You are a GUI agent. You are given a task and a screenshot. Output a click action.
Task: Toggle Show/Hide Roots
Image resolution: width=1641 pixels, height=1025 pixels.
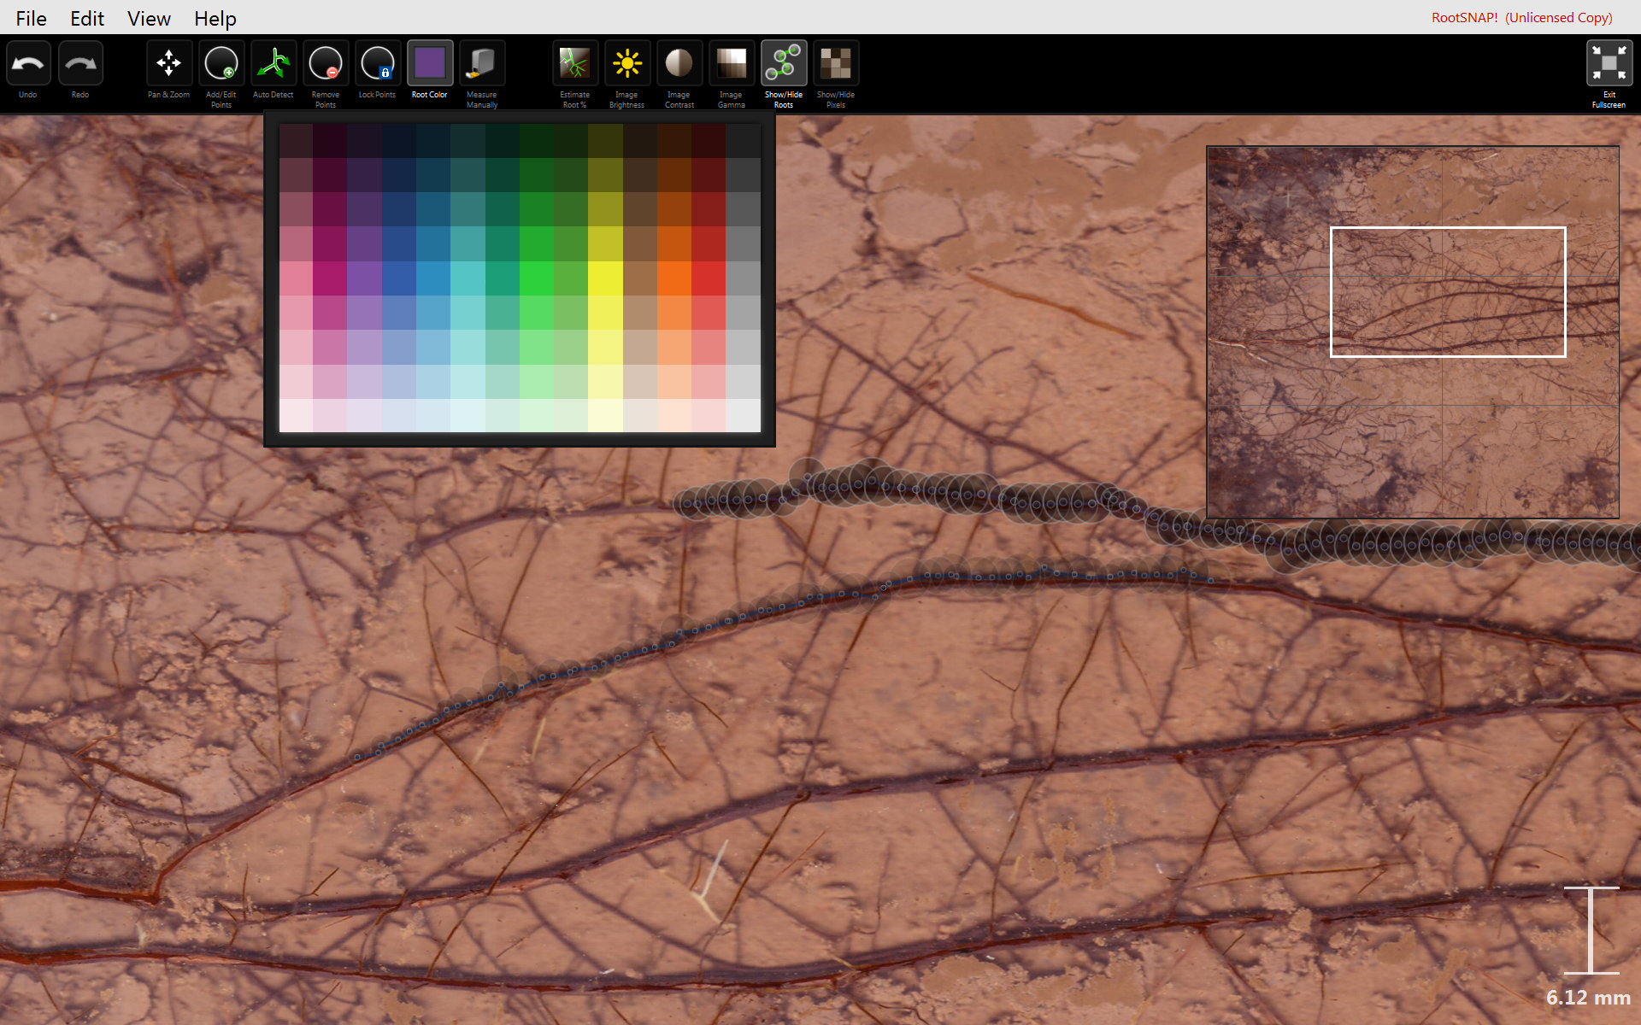784,64
